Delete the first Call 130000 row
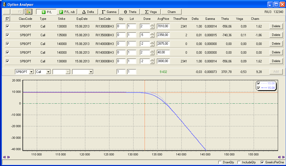The width and height of the screenshot is (286, 166). click(276, 26)
